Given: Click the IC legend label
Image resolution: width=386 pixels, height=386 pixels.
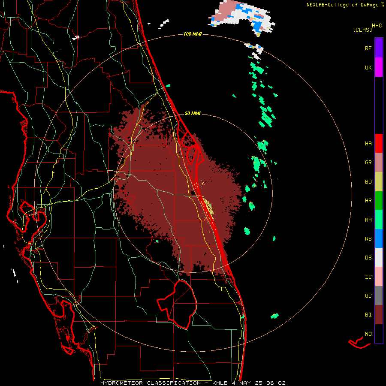Looking at the screenshot, I should pos(368,277).
